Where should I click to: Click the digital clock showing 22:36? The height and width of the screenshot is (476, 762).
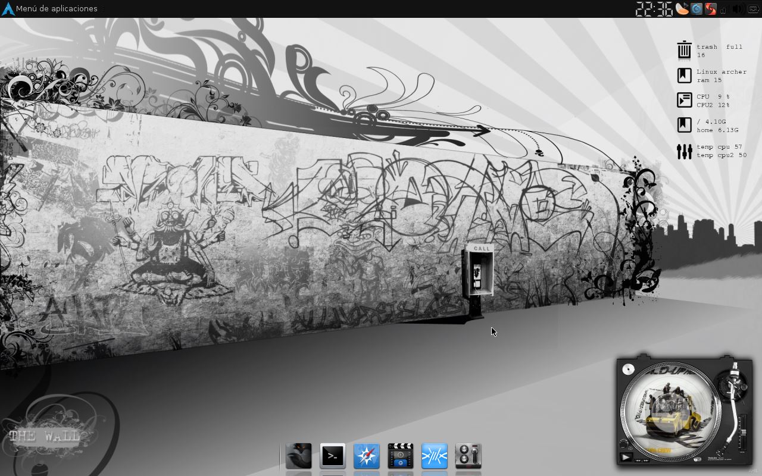[x=654, y=9]
